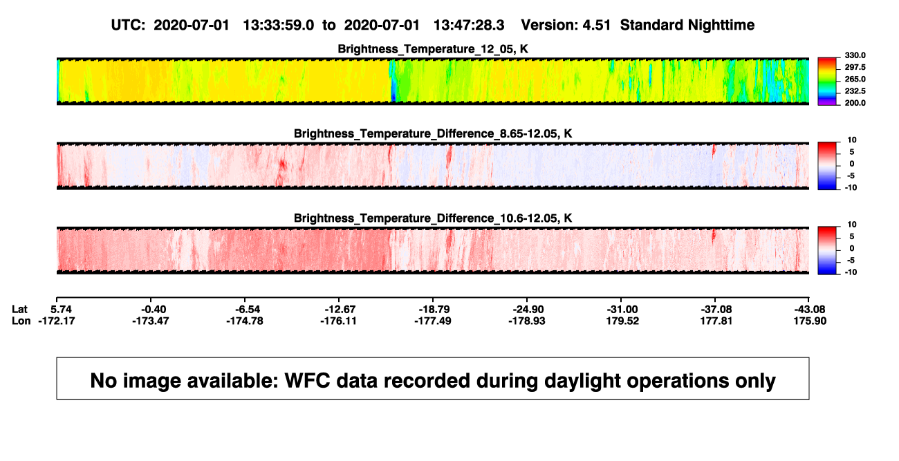Click the longitude label -176.11

[339, 321]
